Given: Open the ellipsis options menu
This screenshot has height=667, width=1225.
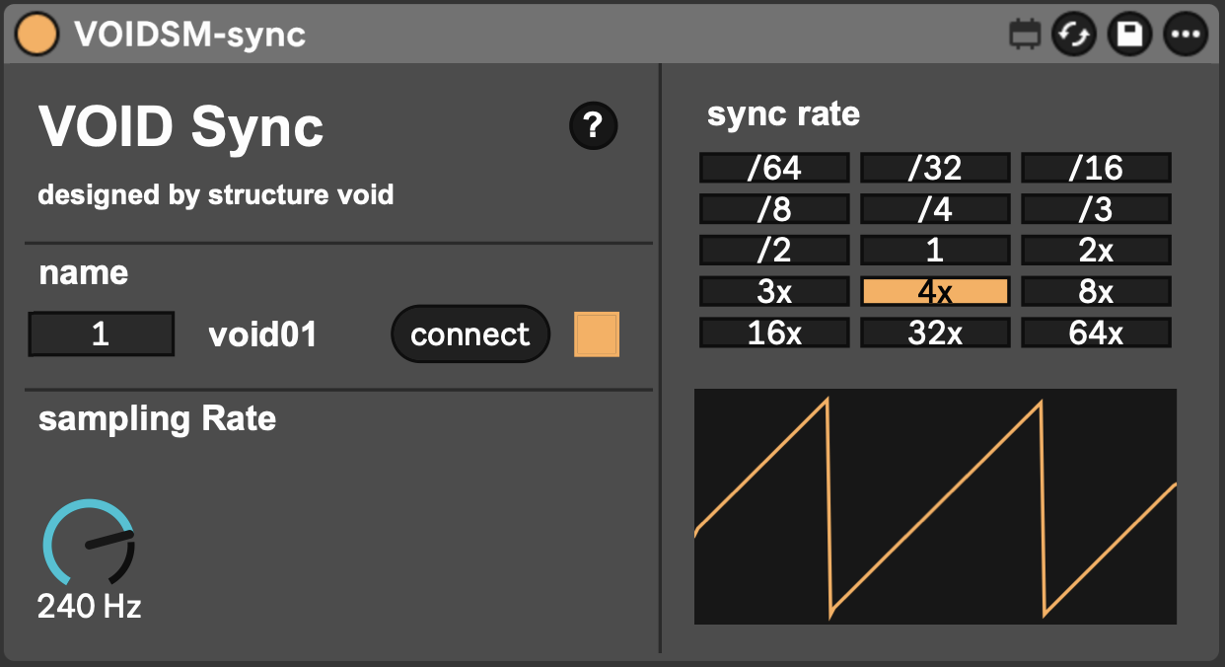Looking at the screenshot, I should click(1186, 33).
